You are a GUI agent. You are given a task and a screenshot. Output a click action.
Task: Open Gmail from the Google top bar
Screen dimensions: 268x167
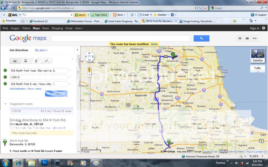[69, 28]
